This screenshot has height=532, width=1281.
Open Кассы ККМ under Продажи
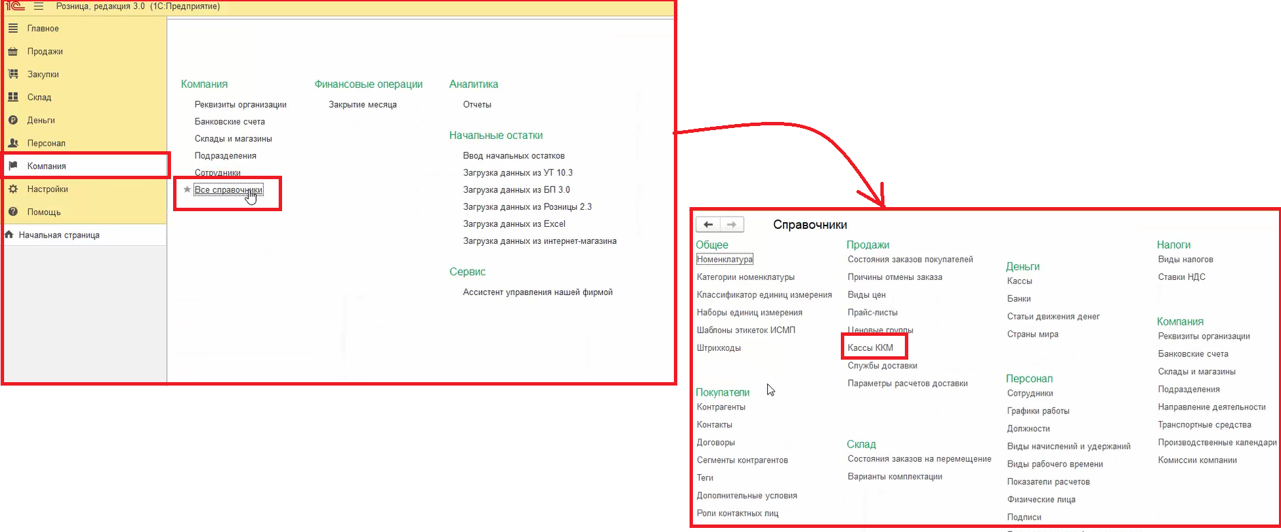coord(870,348)
